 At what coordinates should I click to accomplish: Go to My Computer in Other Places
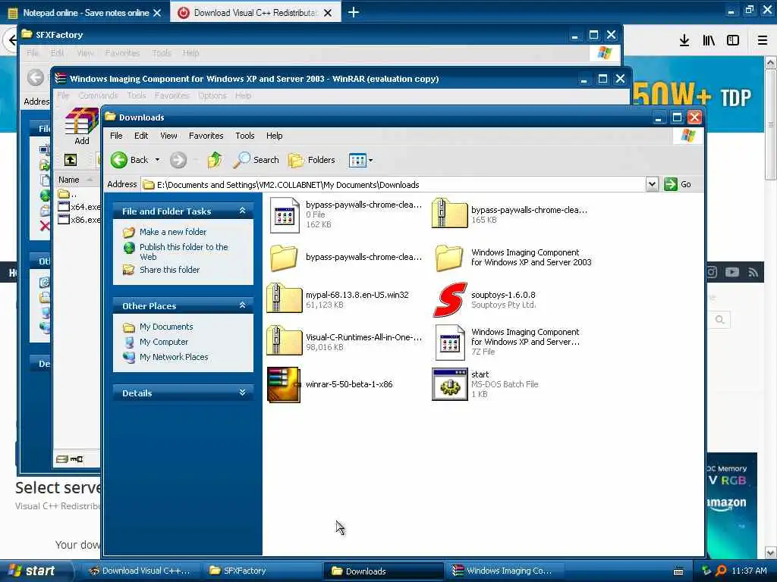pos(164,342)
